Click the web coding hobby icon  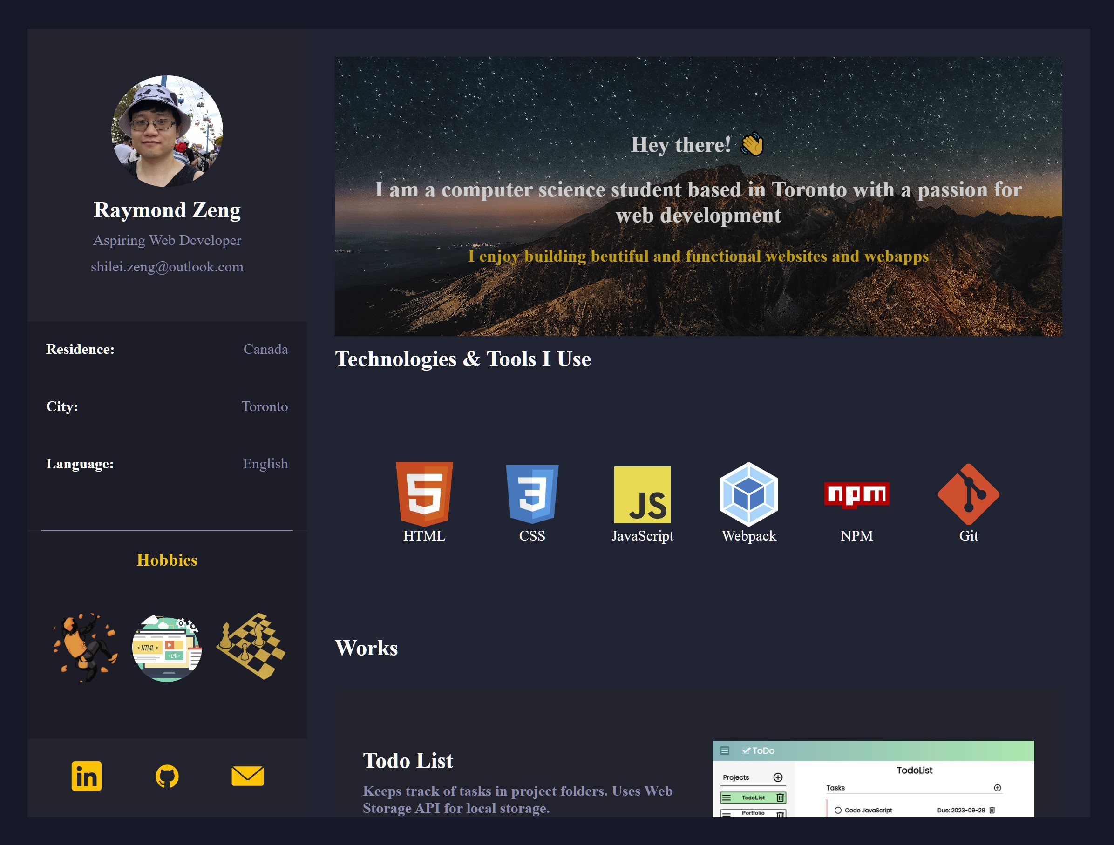(167, 648)
